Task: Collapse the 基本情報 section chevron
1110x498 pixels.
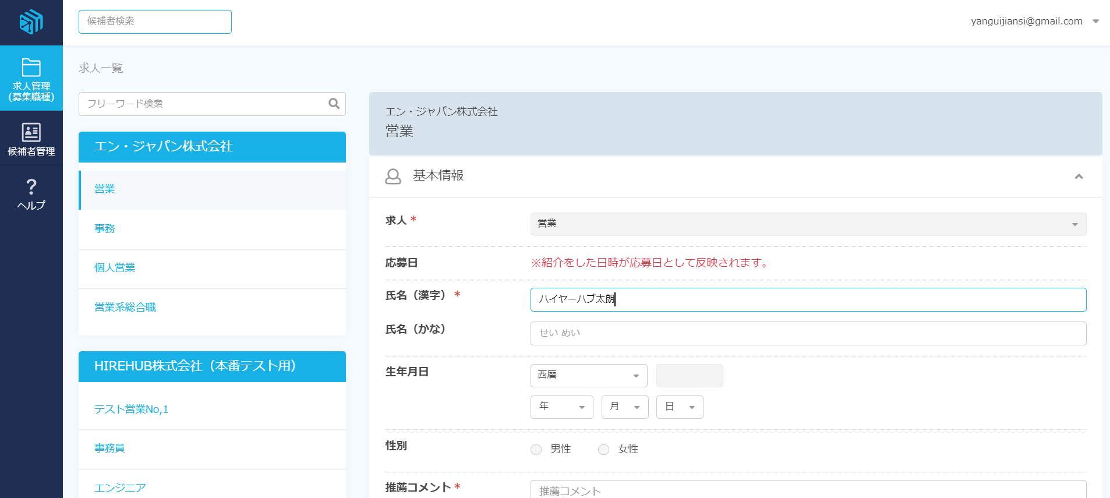Action: click(1079, 176)
